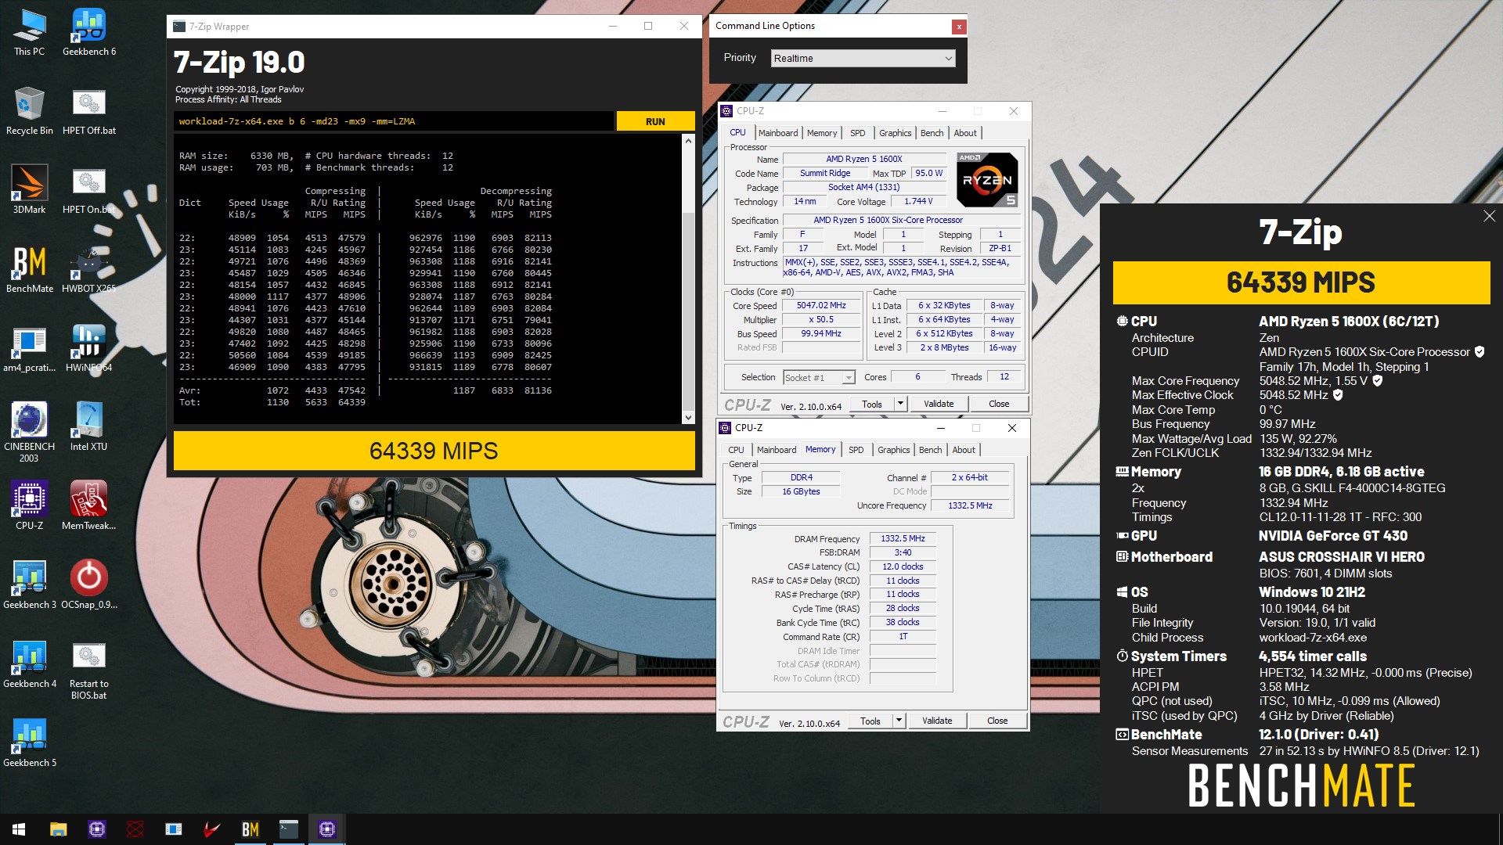The height and width of the screenshot is (845, 1503).
Task: Click the yellow RUN button
Action: pos(655,121)
